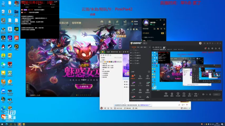Toggle lock on the '文本 1' source row
This screenshot has height=126, width=225.
point(133,53)
